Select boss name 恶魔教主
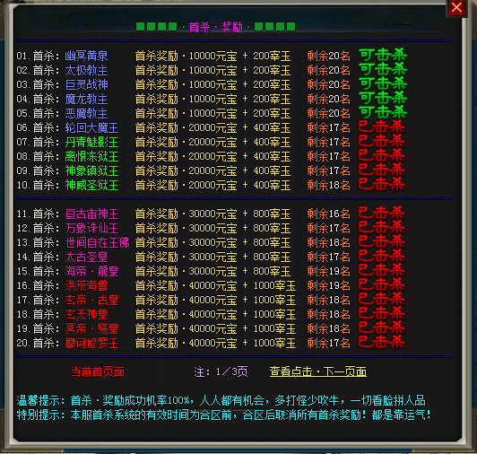This screenshot has height=454, width=477. [x=86, y=113]
